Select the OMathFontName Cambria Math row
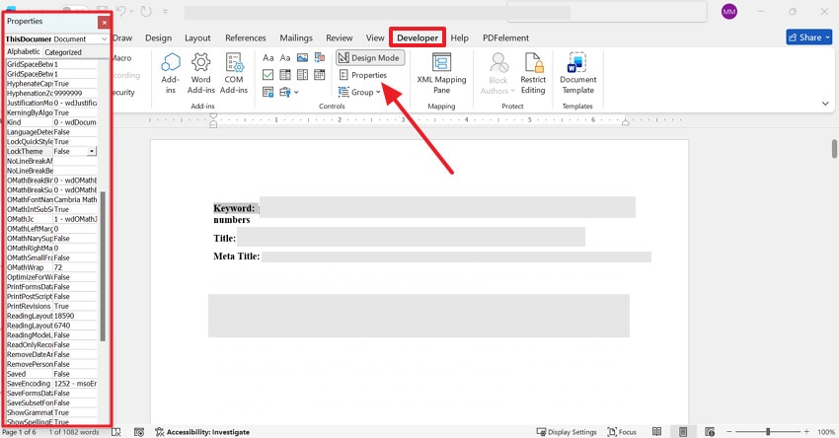This screenshot has width=839, height=438. tap(51, 199)
